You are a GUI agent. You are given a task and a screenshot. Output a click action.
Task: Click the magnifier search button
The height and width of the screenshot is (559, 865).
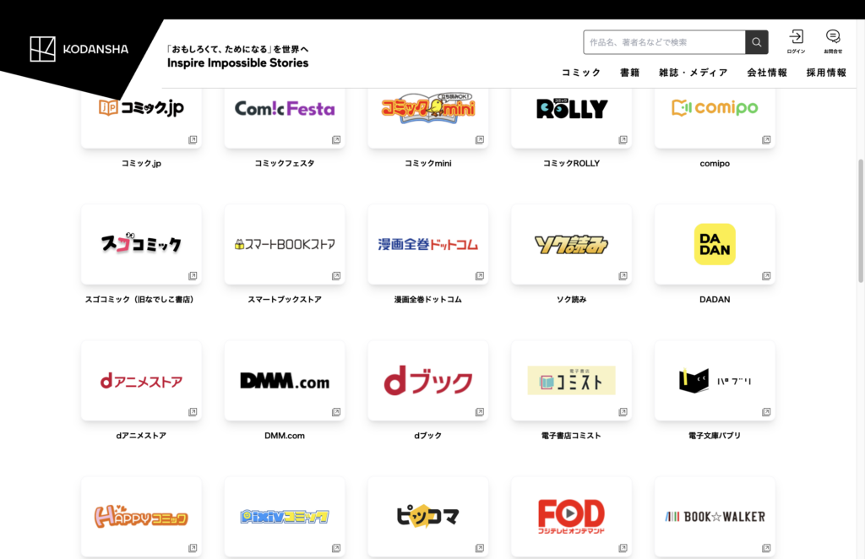click(x=756, y=42)
